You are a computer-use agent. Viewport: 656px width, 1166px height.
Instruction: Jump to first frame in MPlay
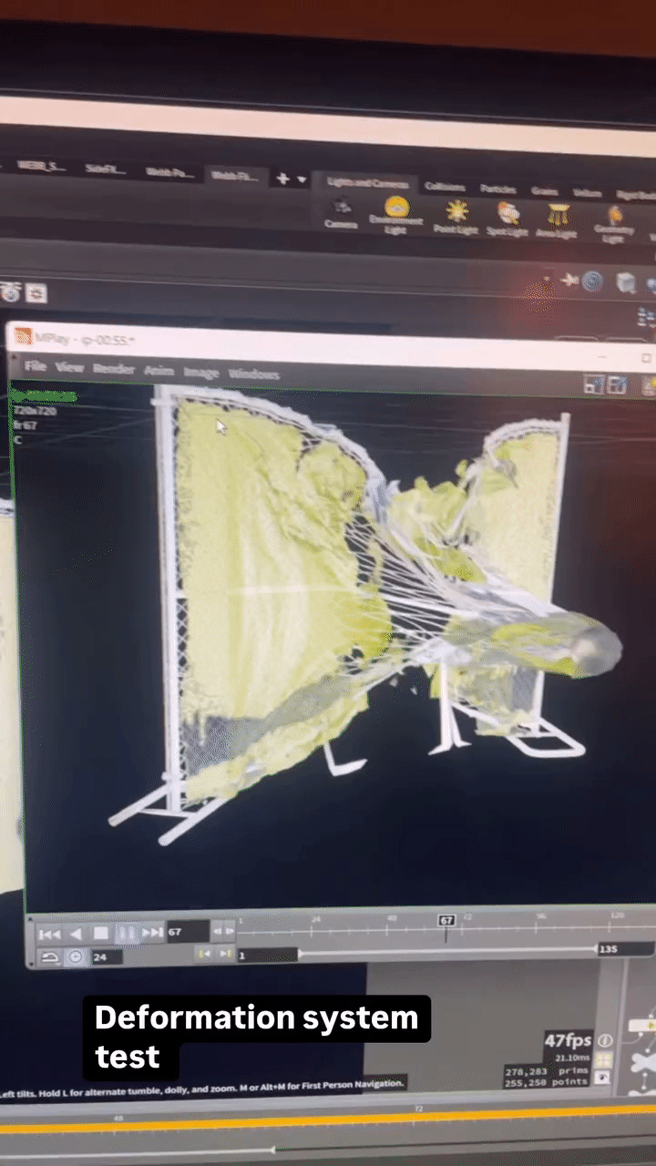point(50,934)
